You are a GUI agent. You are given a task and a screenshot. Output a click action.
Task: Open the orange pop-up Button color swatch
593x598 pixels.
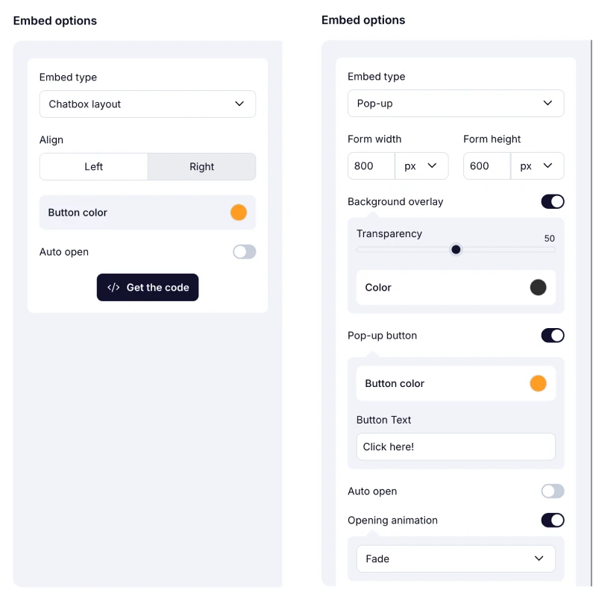[538, 383]
